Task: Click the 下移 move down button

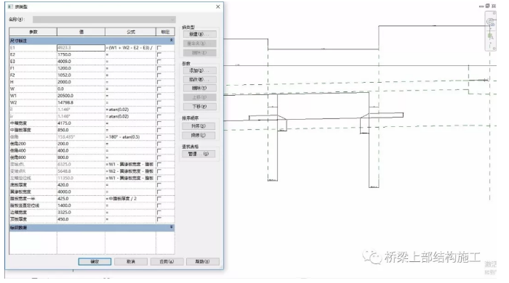Action: pos(199,107)
